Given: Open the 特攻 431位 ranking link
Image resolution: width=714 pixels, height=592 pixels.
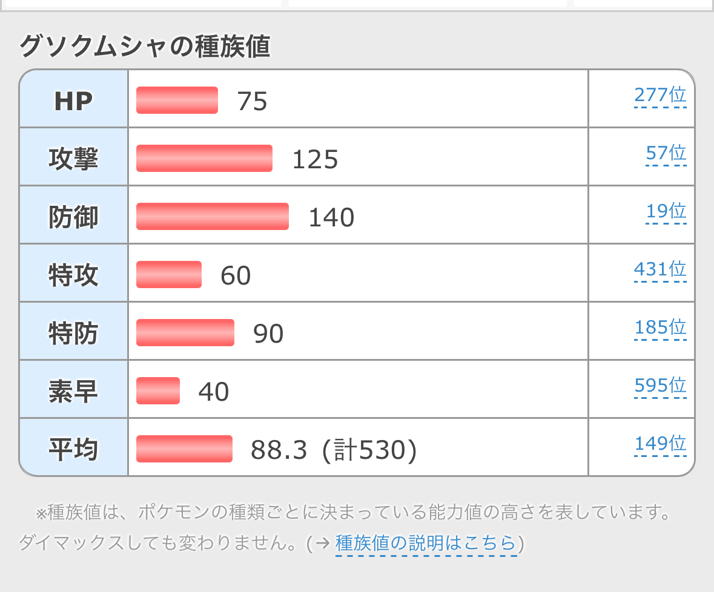Looking at the screenshot, I should (660, 269).
